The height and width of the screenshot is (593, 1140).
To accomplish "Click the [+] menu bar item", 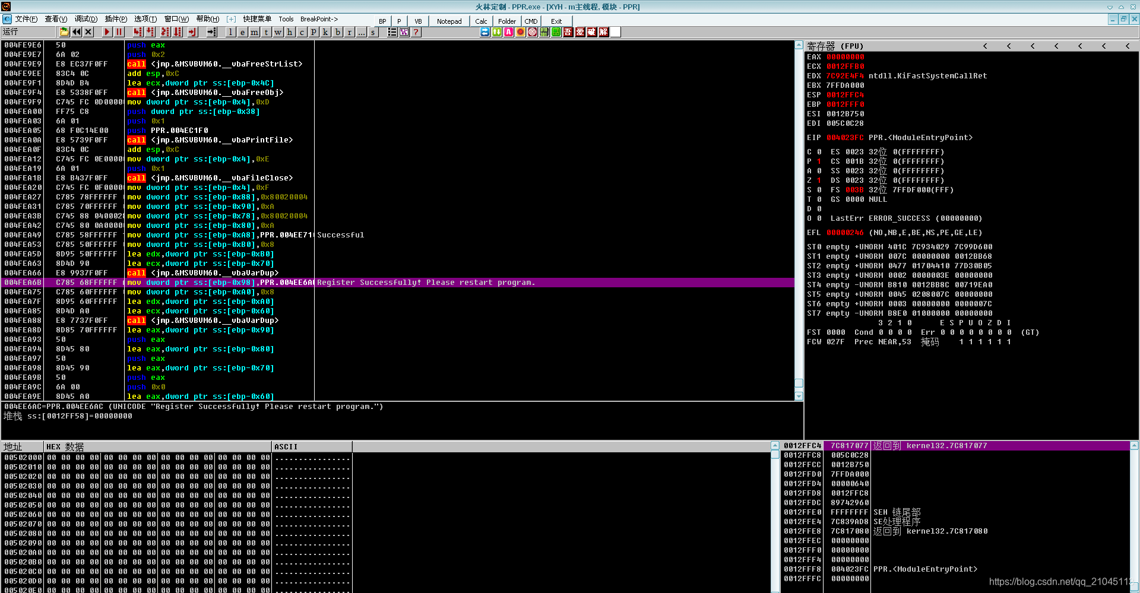I will click(x=231, y=19).
